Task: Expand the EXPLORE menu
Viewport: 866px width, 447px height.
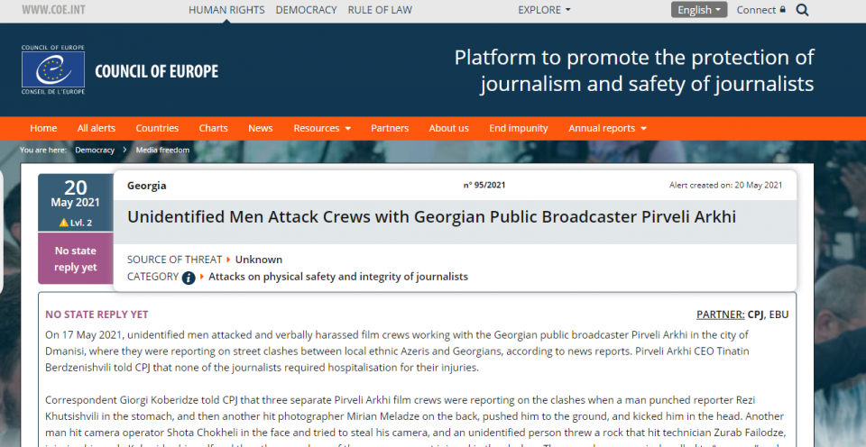Action: click(x=544, y=10)
